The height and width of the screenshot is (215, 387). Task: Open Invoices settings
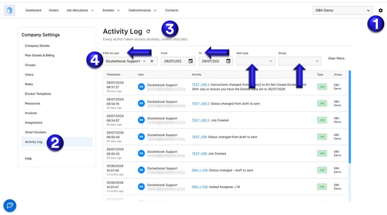31,113
